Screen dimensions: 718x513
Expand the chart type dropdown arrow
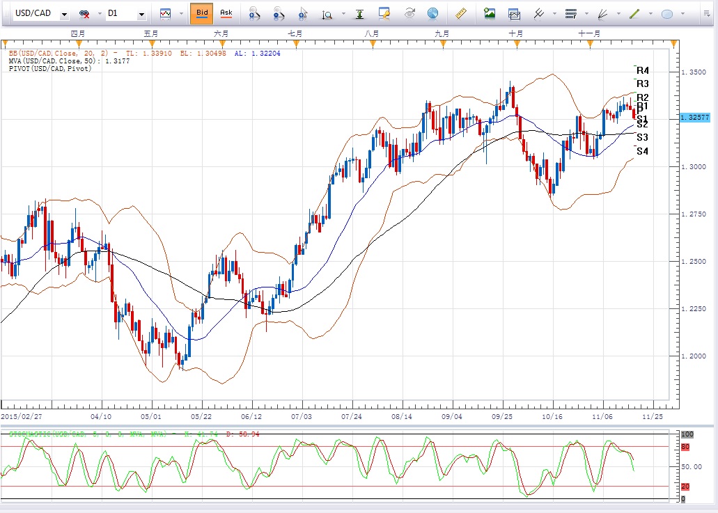181,14
